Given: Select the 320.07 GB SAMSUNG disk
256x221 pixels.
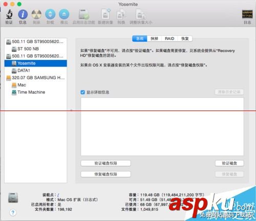Looking at the screenshot, I should [x=35, y=78].
